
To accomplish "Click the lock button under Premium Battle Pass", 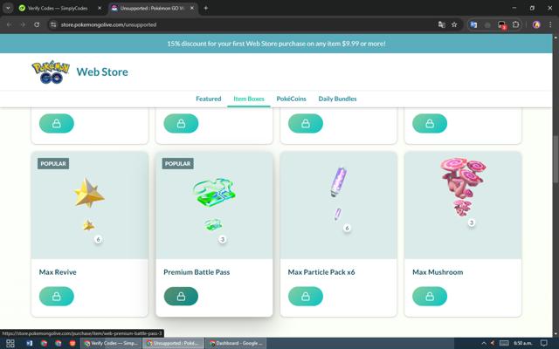I will click(181, 297).
